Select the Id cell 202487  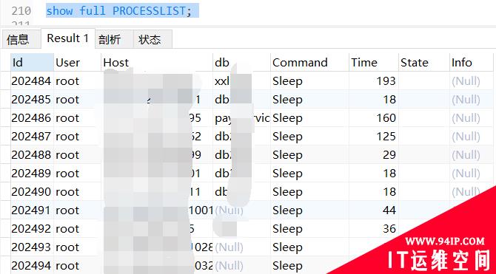31,137
